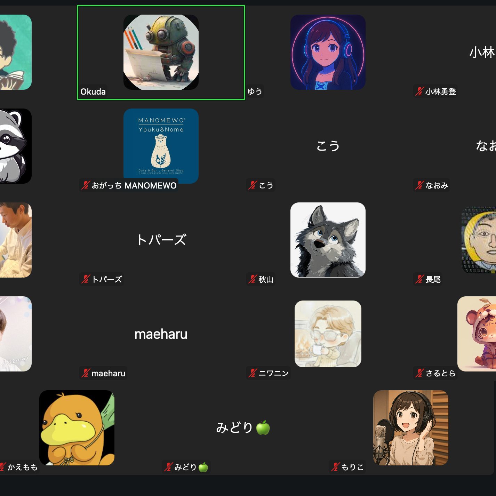Click the Okuda name label

[x=93, y=91]
